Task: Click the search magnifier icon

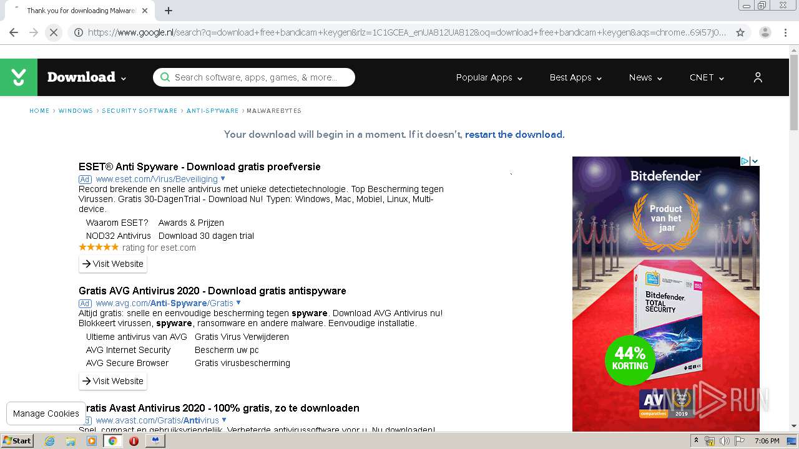Action: pyautogui.click(x=165, y=77)
